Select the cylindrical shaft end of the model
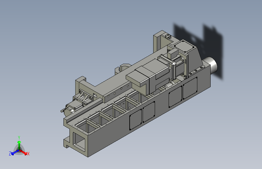262x169 pixels. pos(210,66)
